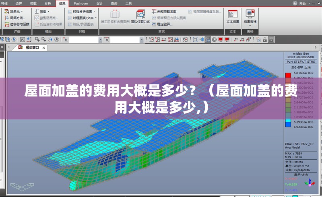Screen dimensions: 322x197
Task: Click the node number input field
Action: click(x=84, y=40)
